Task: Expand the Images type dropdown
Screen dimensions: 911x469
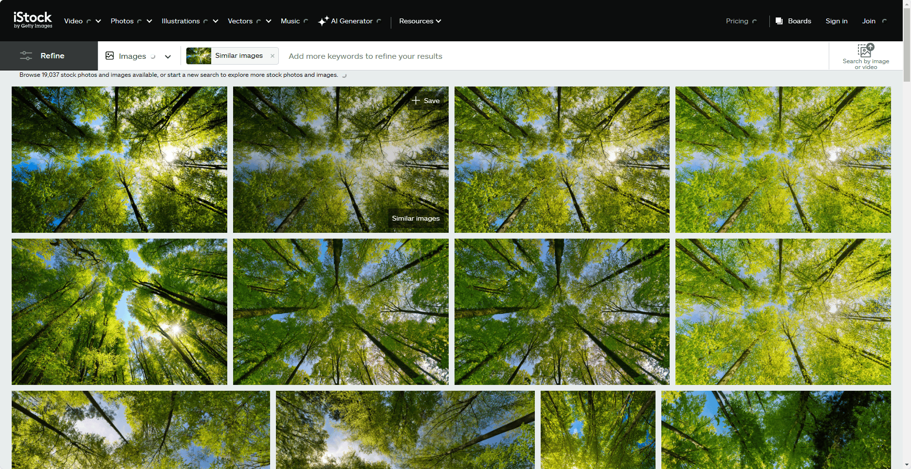Action: click(168, 56)
